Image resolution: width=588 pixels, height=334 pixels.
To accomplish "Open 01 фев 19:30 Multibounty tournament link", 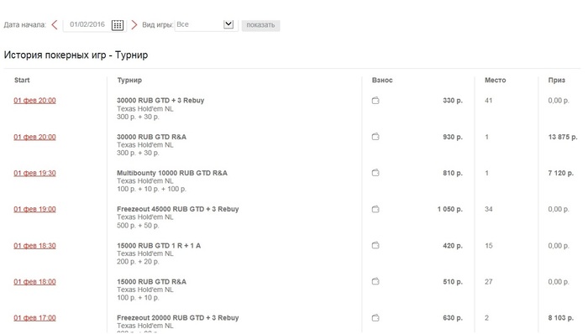I will pos(35,173).
